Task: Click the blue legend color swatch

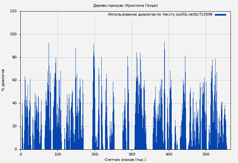Action: tap(220, 15)
